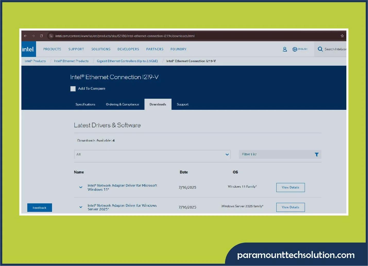Open the PRODUCTS menu
This screenshot has width=368, height=266.
(52, 49)
